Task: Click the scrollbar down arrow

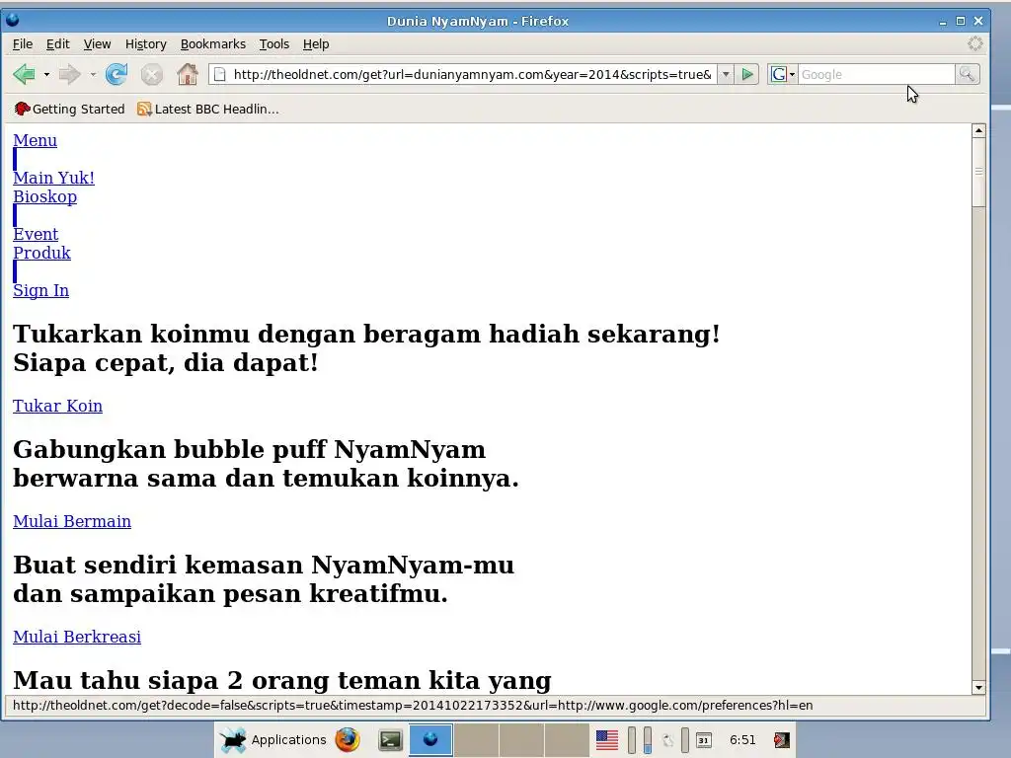Action: (x=978, y=687)
